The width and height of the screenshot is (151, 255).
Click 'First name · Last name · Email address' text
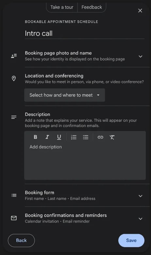pos(60,199)
